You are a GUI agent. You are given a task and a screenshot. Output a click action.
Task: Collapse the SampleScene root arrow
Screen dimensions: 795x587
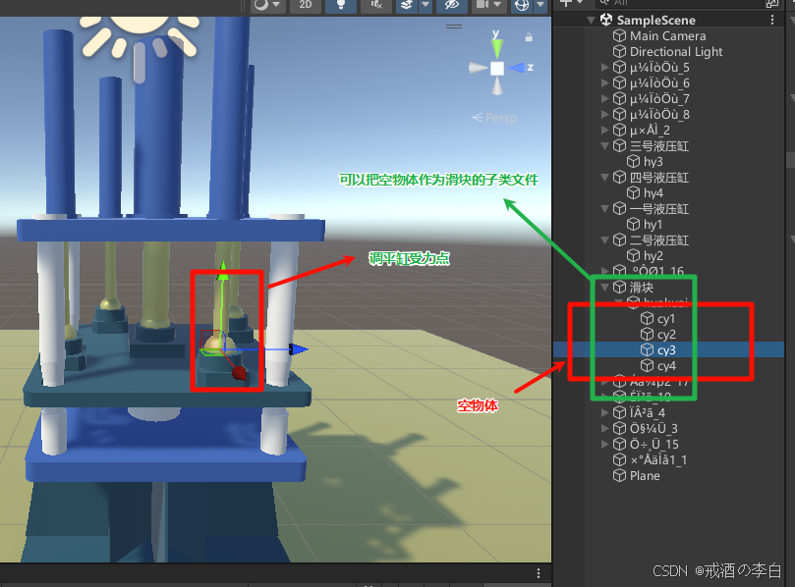click(591, 21)
